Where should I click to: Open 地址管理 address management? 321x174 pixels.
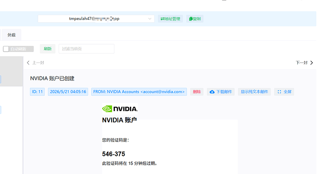(x=170, y=19)
